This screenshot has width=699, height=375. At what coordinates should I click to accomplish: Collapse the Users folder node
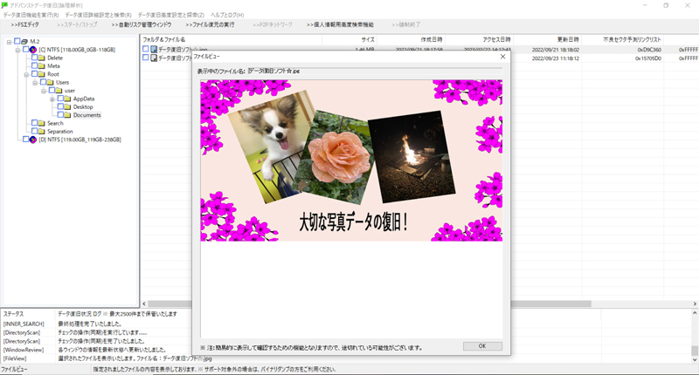coord(35,83)
